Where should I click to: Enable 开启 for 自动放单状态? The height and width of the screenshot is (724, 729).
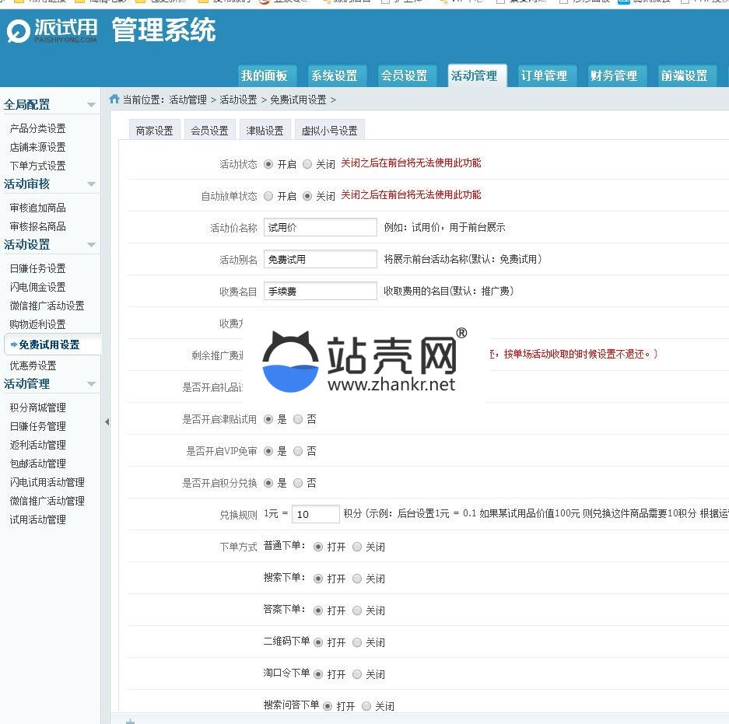tap(268, 196)
